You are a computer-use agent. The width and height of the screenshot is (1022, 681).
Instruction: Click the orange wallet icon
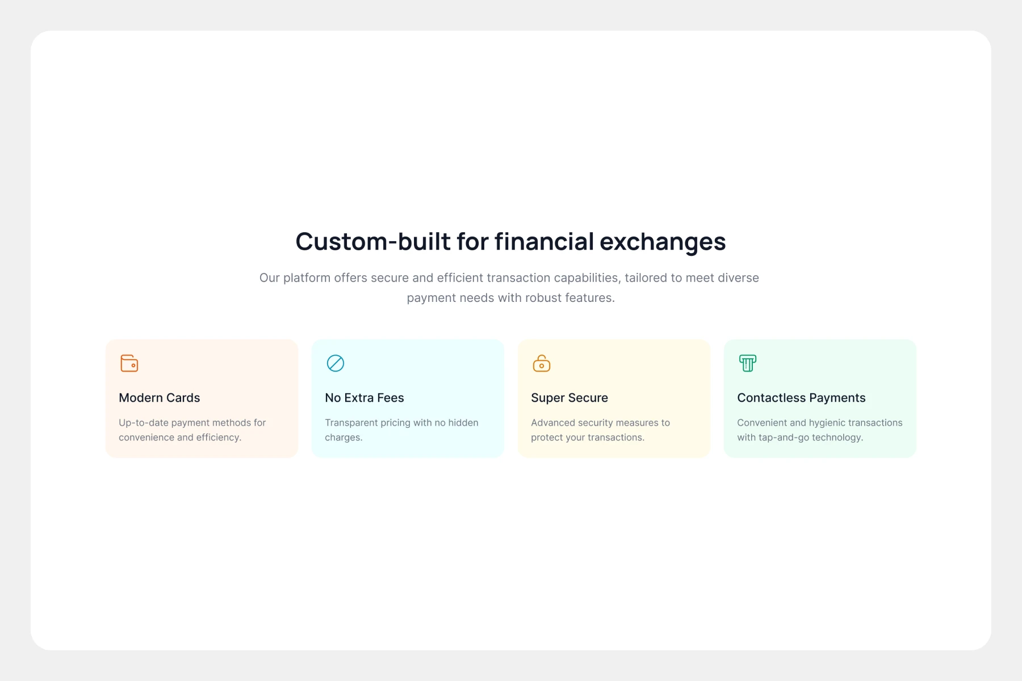(x=129, y=363)
